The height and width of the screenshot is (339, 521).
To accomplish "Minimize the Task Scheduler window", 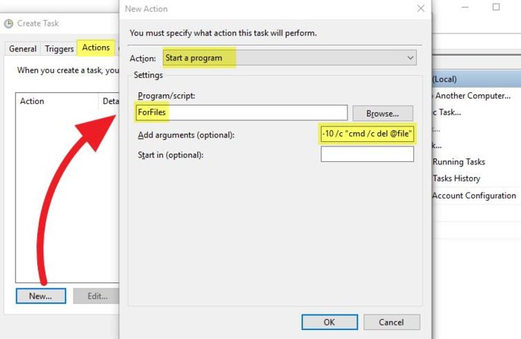I will pos(465,7).
